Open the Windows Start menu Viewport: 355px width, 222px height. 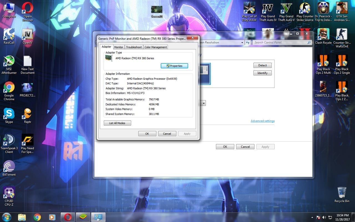pyautogui.click(x=6, y=217)
